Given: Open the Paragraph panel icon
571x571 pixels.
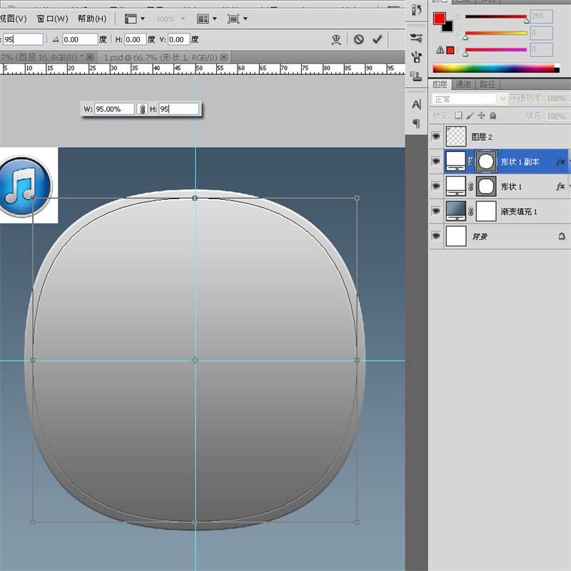Looking at the screenshot, I should 417,124.
